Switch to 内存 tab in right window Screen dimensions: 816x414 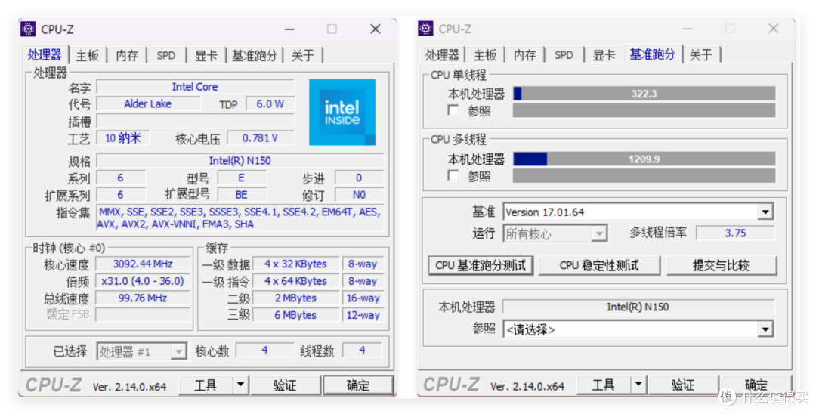(x=524, y=55)
